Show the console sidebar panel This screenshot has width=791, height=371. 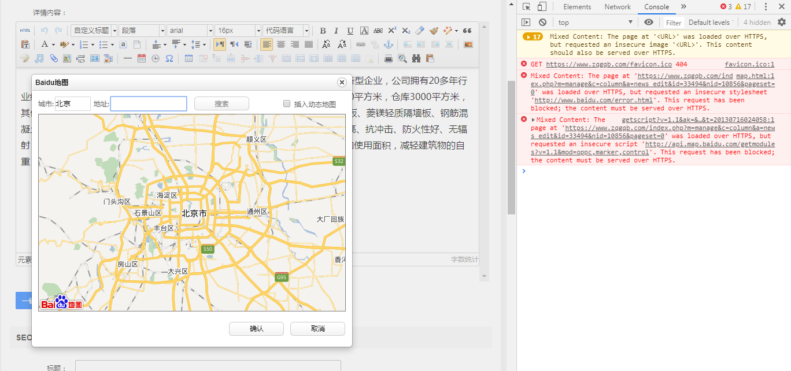click(x=526, y=22)
